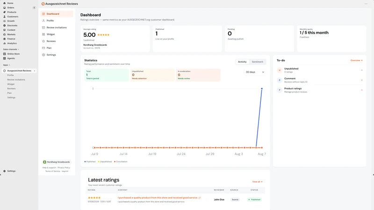Click the Widget grid icon in app menu
374x210 pixels.
click(43, 34)
